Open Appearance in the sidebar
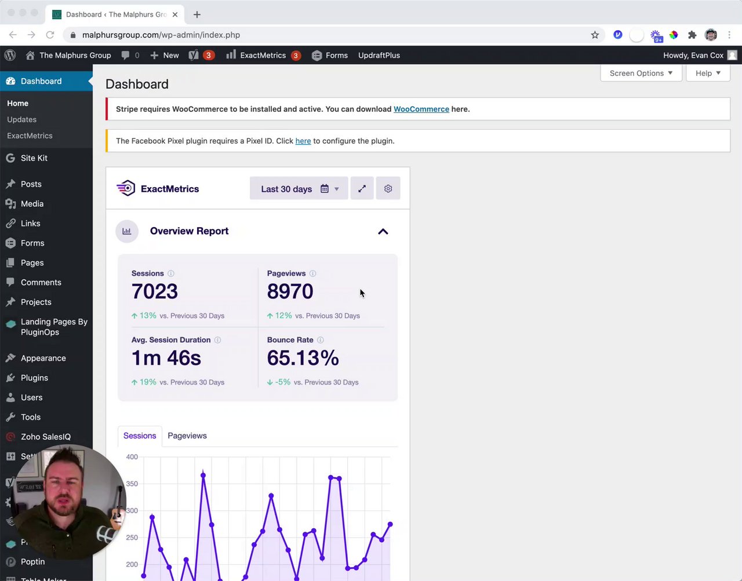 click(46, 358)
